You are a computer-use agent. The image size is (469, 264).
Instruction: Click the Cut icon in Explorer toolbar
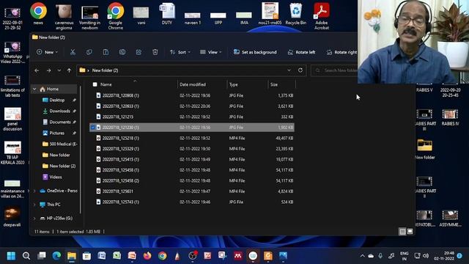[x=73, y=52]
